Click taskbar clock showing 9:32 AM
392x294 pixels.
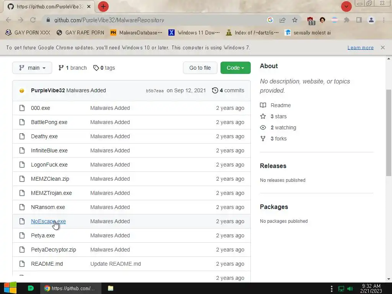371,288
